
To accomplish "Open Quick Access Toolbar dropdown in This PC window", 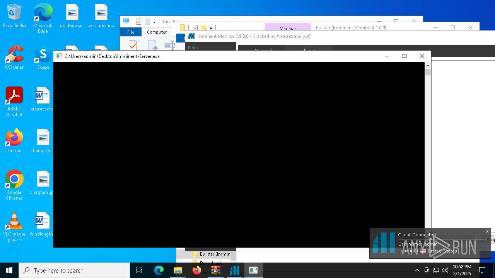I will click(154, 22).
